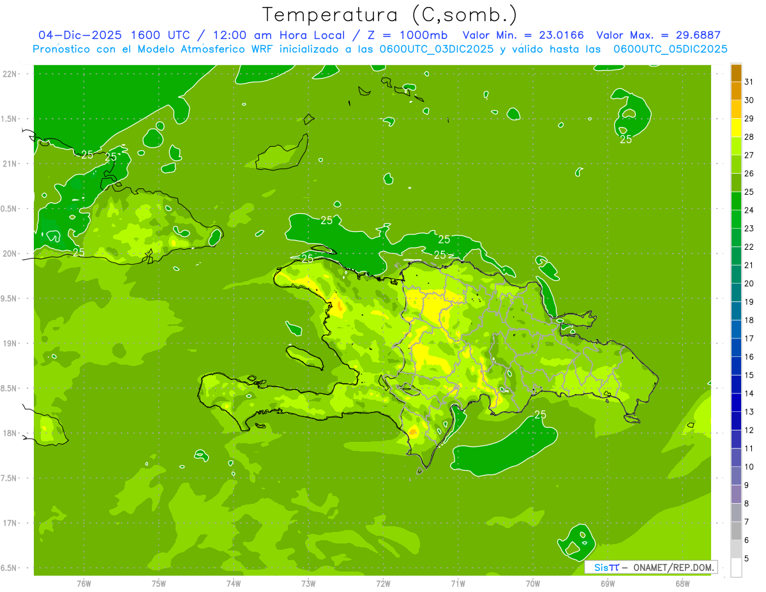Click the colorbar label '23'
Viewport: 766px width, 592px height.
coord(749,228)
